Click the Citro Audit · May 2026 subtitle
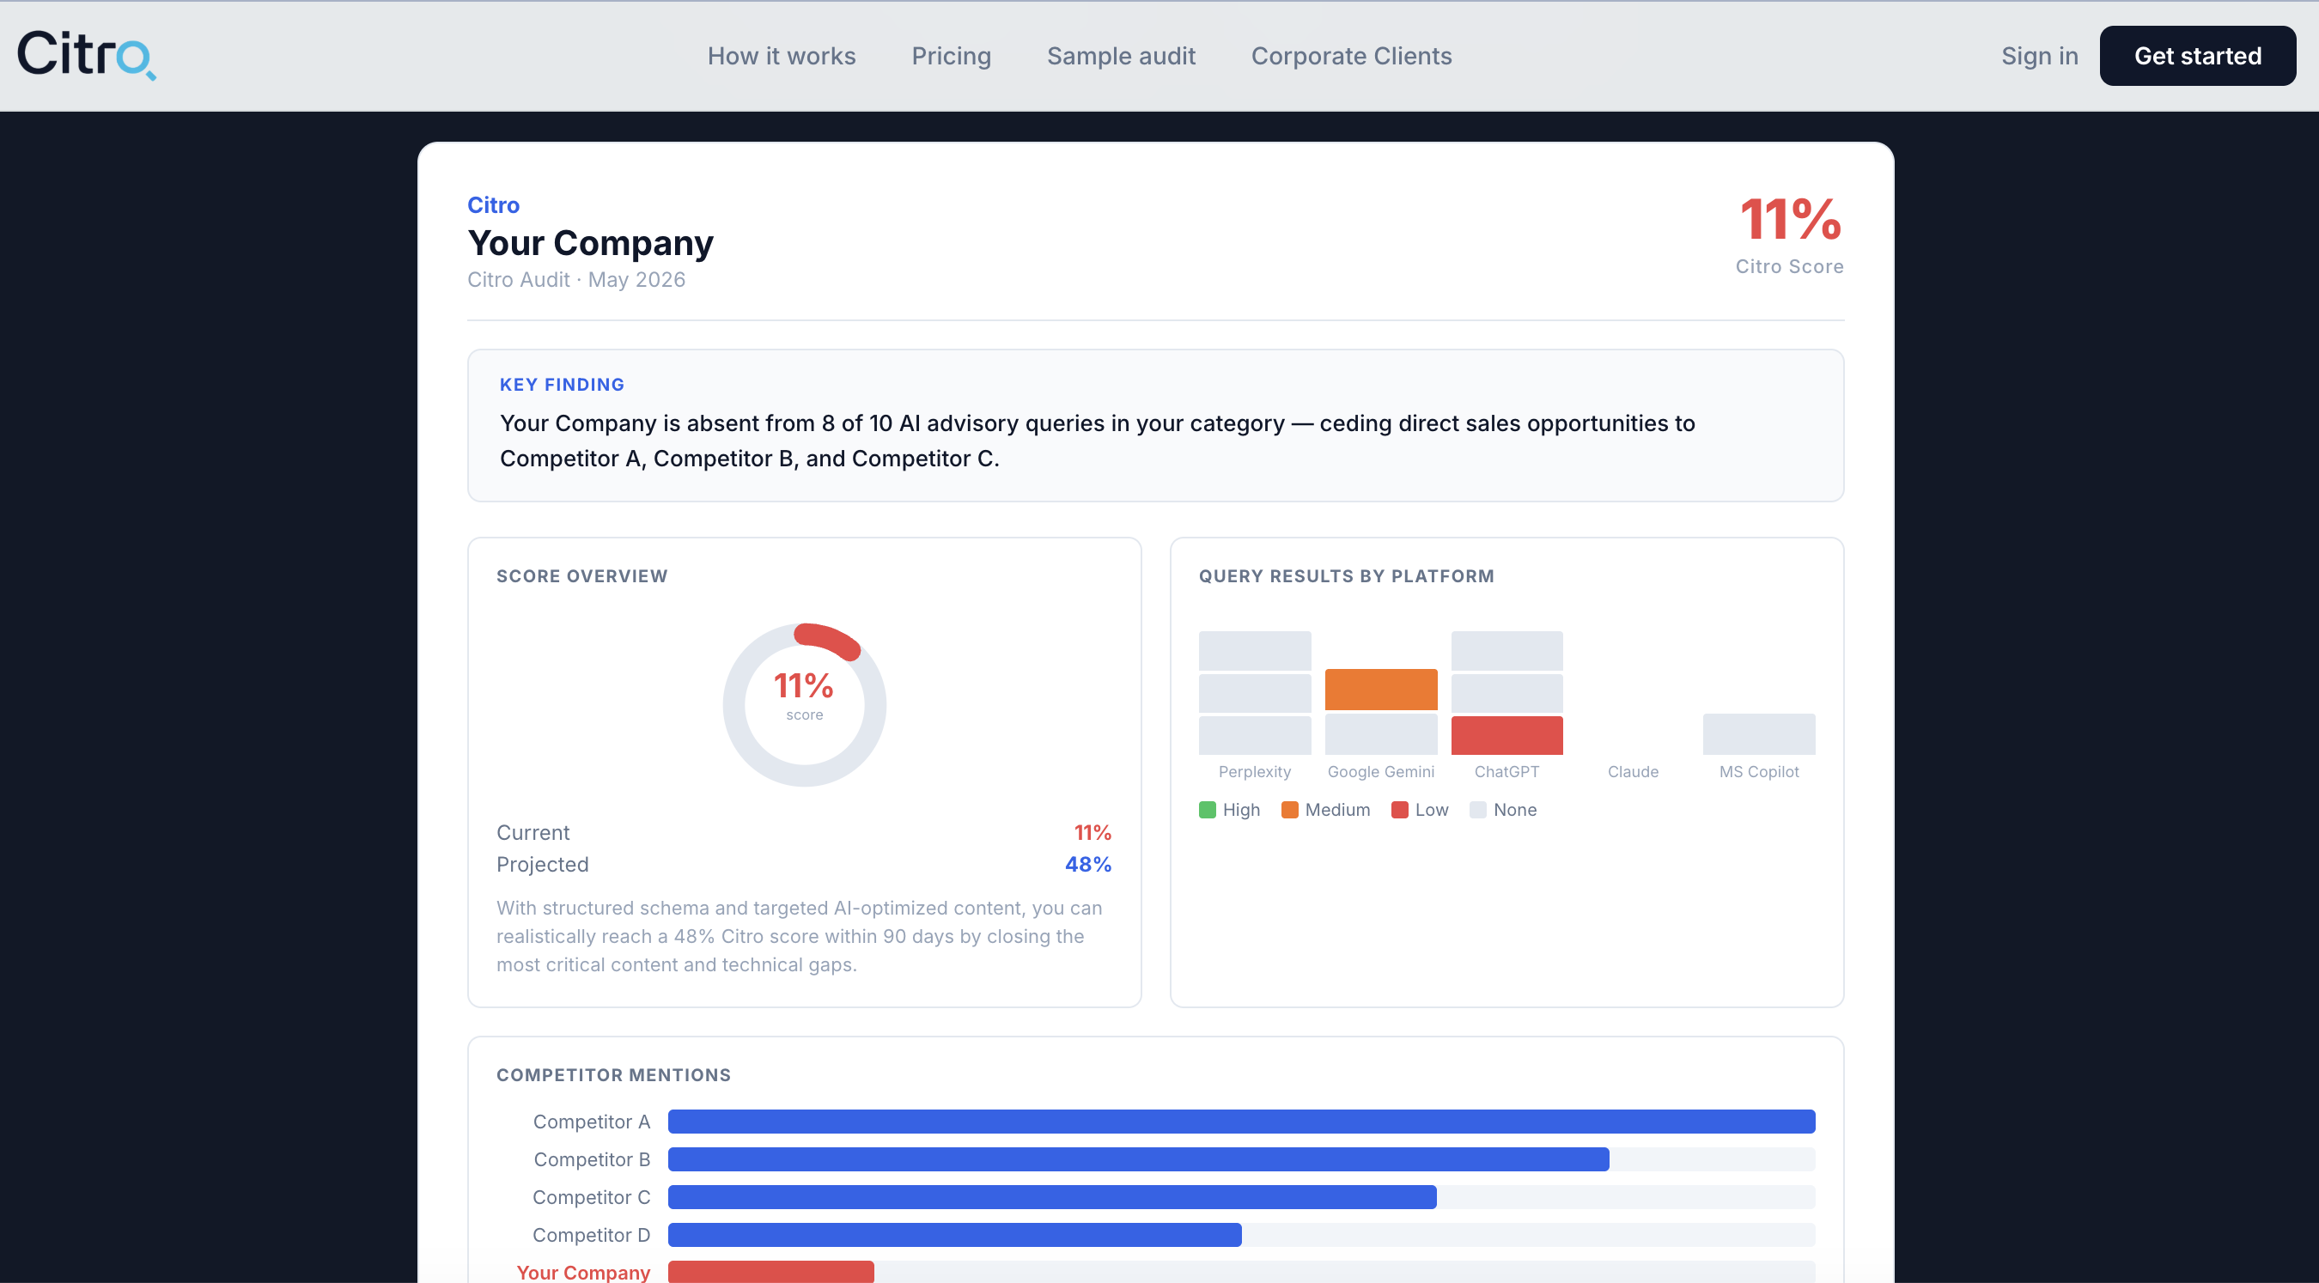2319x1283 pixels. point(576,280)
